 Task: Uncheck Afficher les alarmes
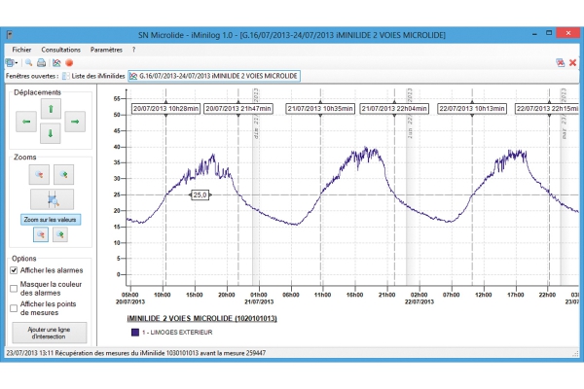coord(14,270)
